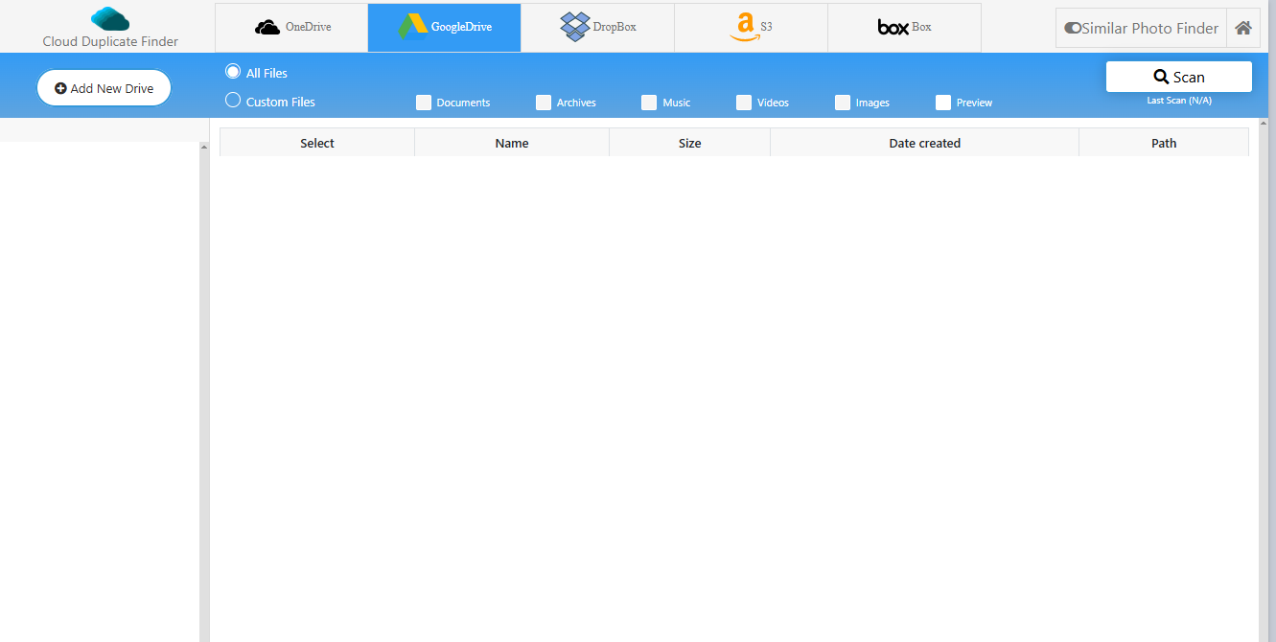The width and height of the screenshot is (1276, 642).
Task: Click the Date created column header
Action: (x=925, y=143)
